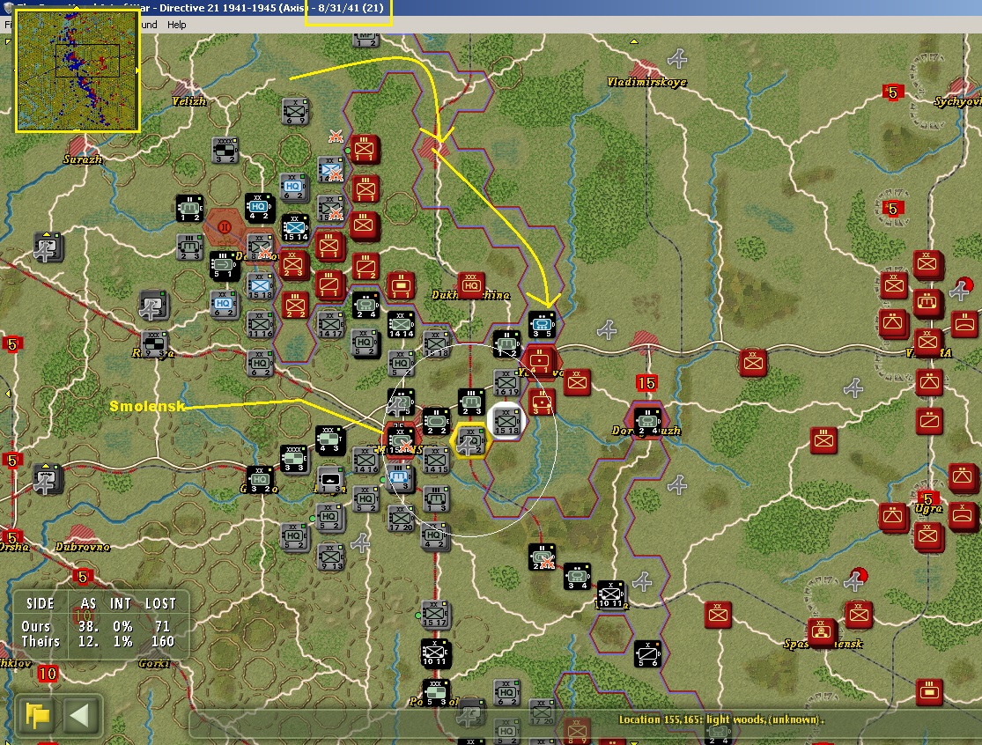Select the gray III artillery unit 1-3
Screen dimensions: 982x745
pos(436,499)
